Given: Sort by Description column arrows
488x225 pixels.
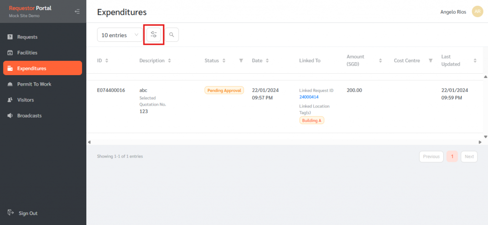Looking at the screenshot, I should tap(170, 61).
